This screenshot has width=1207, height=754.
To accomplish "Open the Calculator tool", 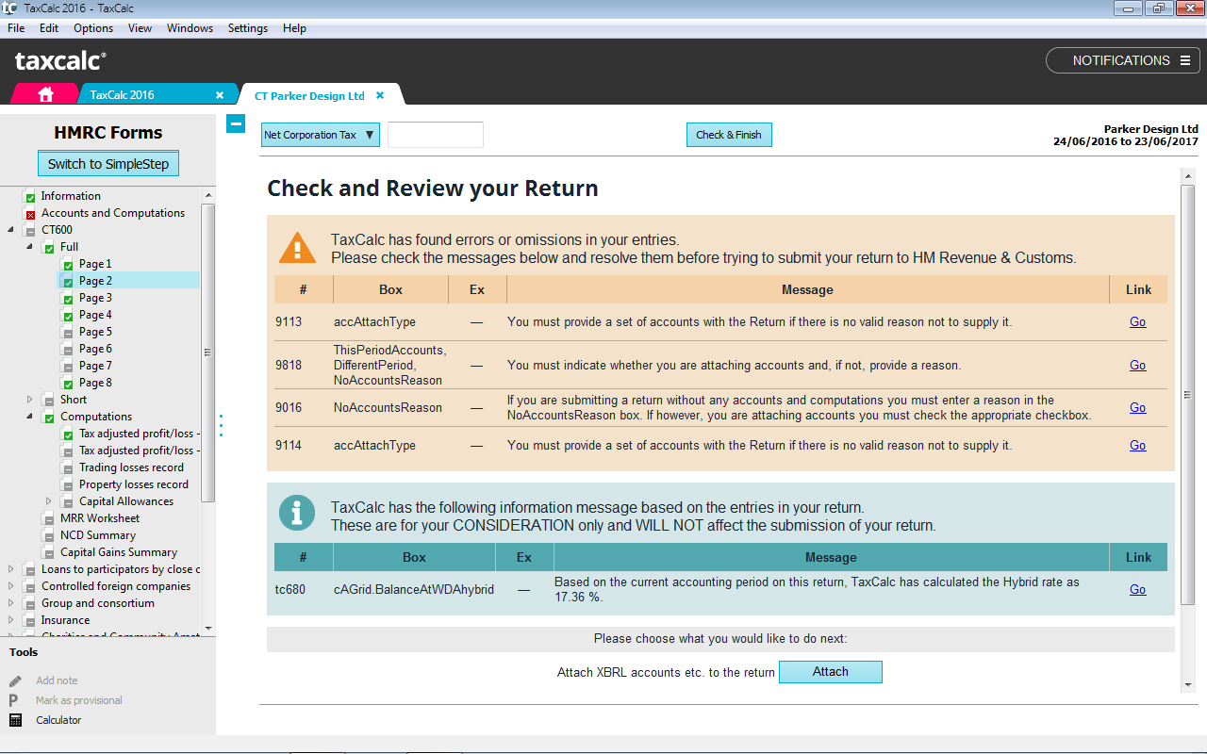I will click(15, 720).
